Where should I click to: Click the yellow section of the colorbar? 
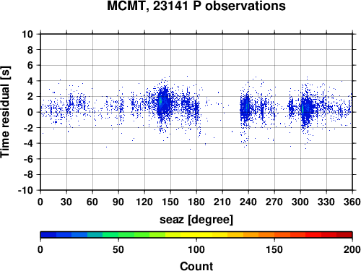(x=196, y=235)
